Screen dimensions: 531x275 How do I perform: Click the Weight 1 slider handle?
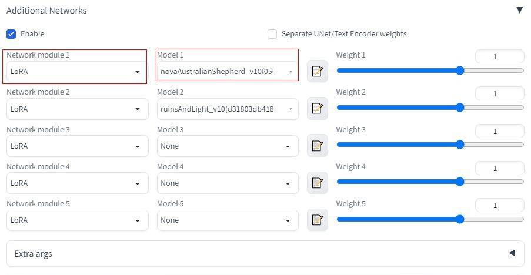coord(459,71)
